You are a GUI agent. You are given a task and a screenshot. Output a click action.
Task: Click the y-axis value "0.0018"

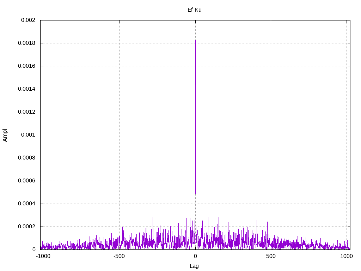[26, 43]
